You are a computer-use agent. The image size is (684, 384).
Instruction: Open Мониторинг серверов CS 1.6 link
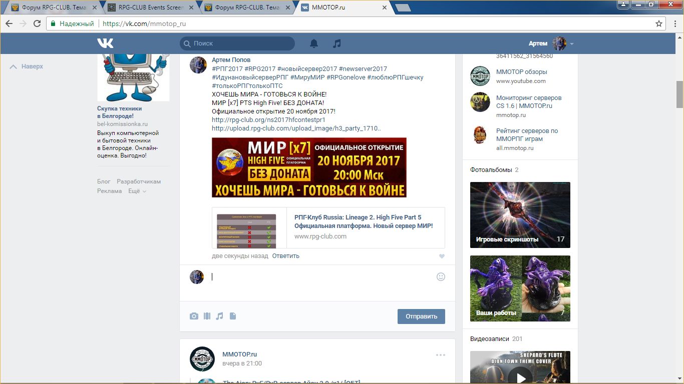[x=529, y=102]
